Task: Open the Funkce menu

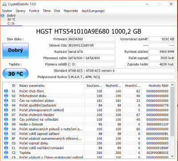Action: tap(34, 11)
